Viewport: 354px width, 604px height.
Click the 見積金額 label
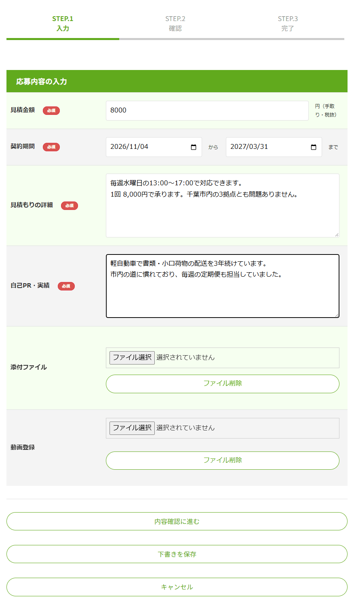(x=23, y=110)
